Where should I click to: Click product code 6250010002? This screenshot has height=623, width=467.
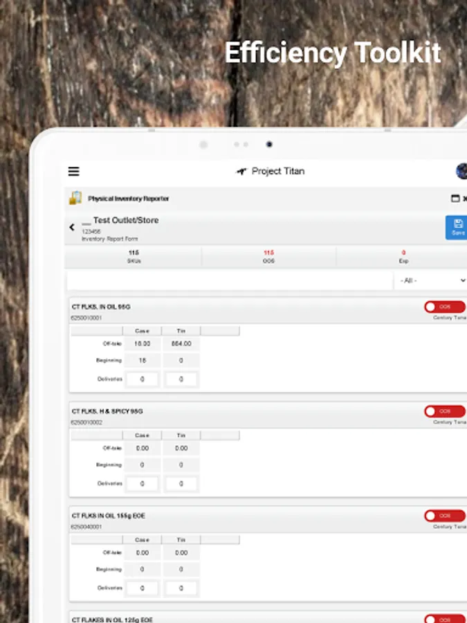[86, 422]
